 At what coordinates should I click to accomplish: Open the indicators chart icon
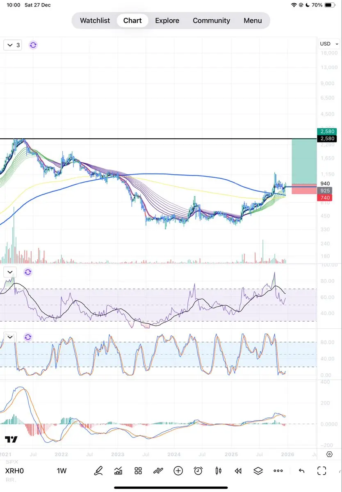(x=118, y=471)
